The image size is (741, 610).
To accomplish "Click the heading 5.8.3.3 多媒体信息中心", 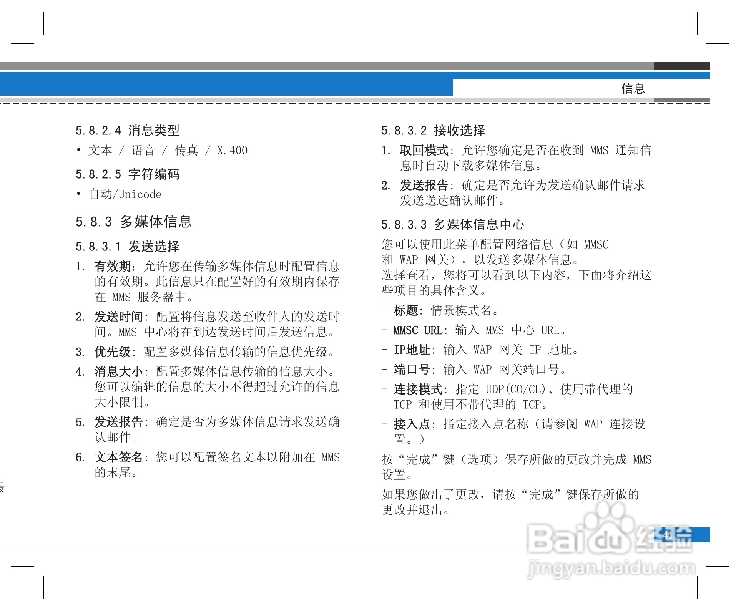I will [x=453, y=224].
